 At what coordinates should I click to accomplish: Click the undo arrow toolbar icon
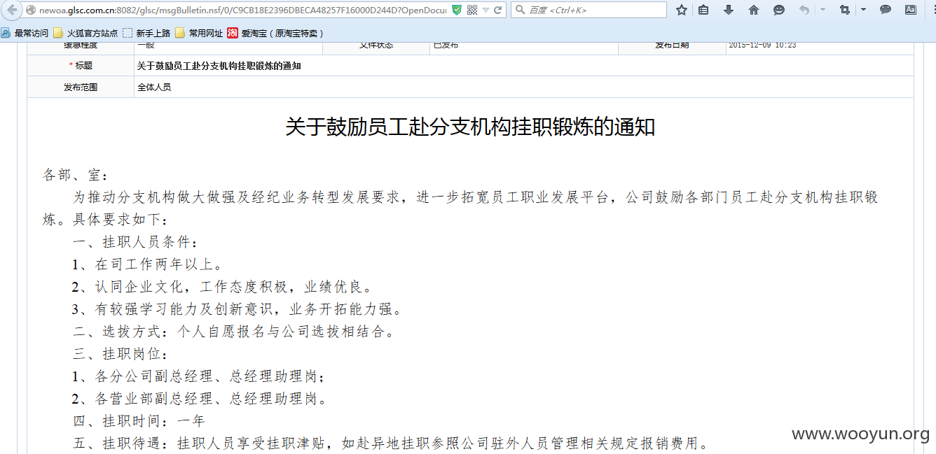click(x=804, y=10)
